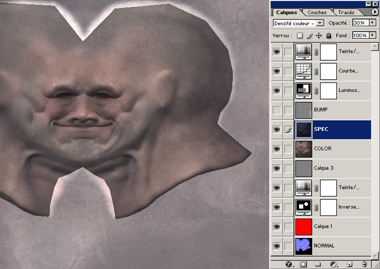This screenshot has width=380, height=269.
Task: Toggle link box for COLOR layer
Action: (x=288, y=149)
